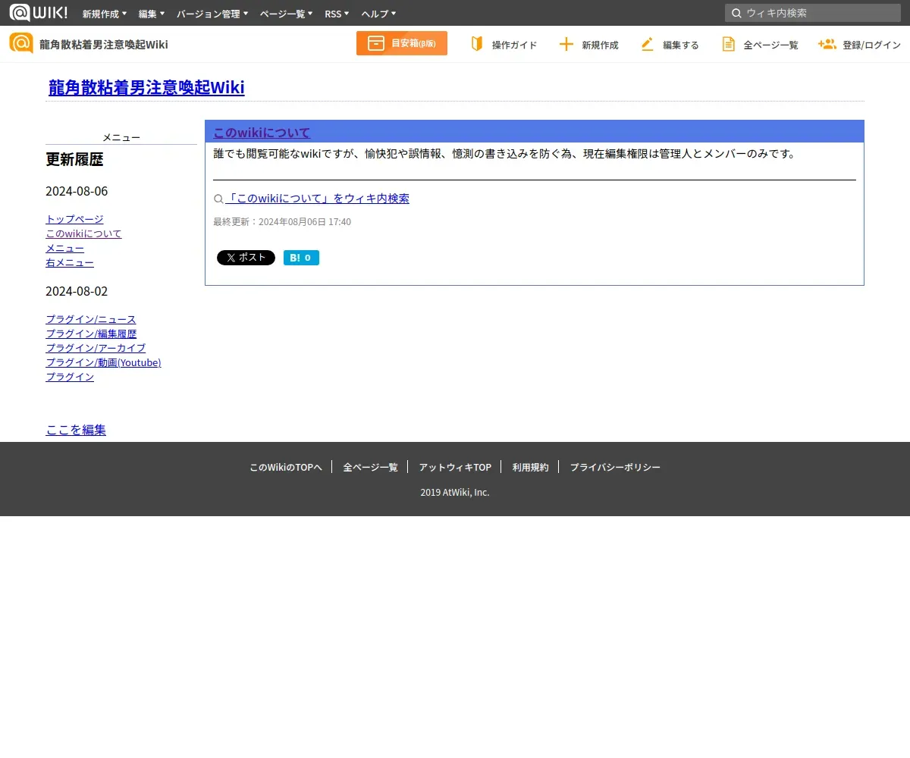Open the メニュー link in sidebar
This screenshot has width=910, height=758.
[x=64, y=248]
